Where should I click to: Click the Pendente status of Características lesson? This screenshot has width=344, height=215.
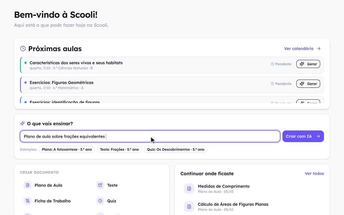pyautogui.click(x=281, y=64)
